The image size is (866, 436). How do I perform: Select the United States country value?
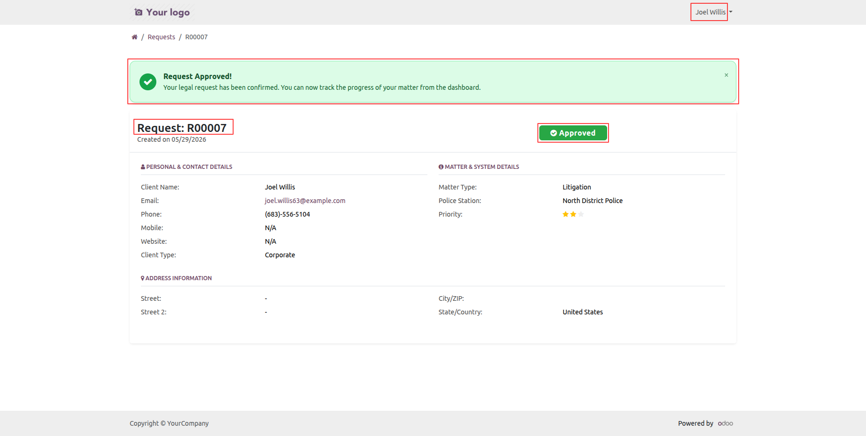(583, 312)
